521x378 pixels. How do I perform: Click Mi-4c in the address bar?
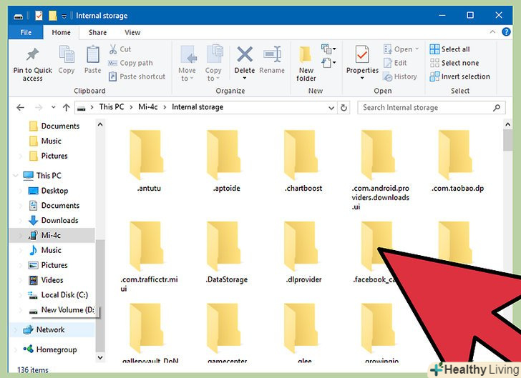click(148, 107)
